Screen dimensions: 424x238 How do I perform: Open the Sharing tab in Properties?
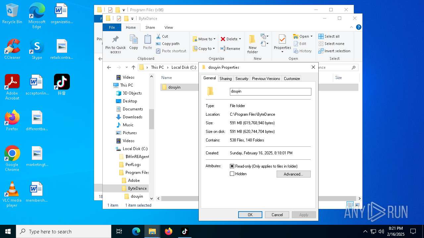click(x=226, y=79)
